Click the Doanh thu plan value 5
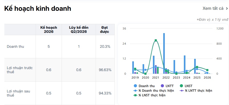This screenshot has width=229, height=105. pos(49,46)
